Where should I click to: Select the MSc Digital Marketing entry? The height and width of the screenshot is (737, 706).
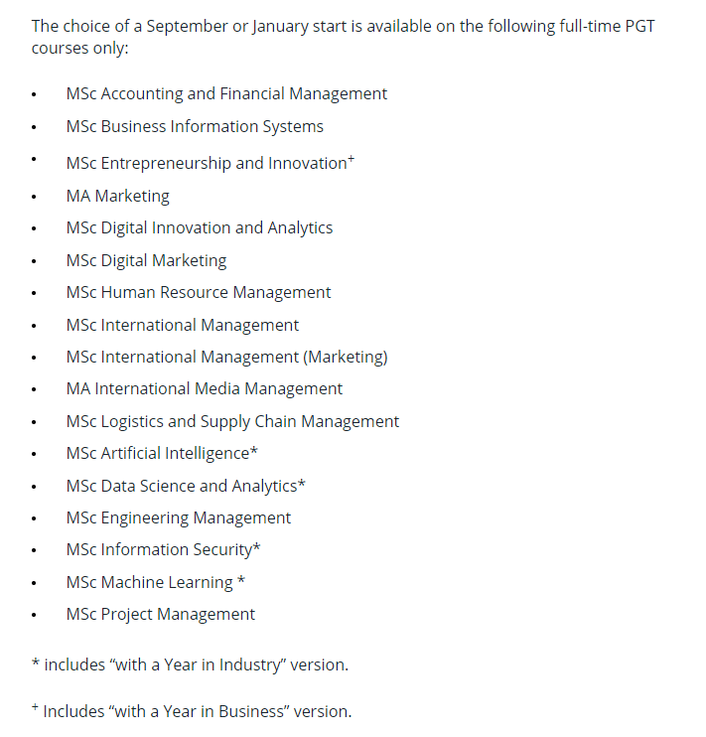[146, 260]
